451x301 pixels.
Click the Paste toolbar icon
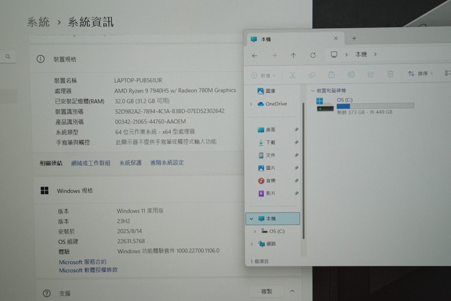tap(331, 75)
